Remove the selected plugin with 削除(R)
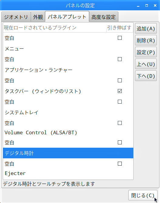This screenshot has width=160, height=203. 146,40
